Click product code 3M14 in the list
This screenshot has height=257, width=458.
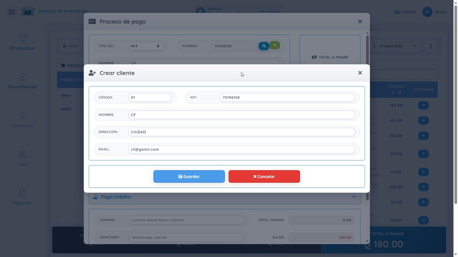[x=66, y=96]
